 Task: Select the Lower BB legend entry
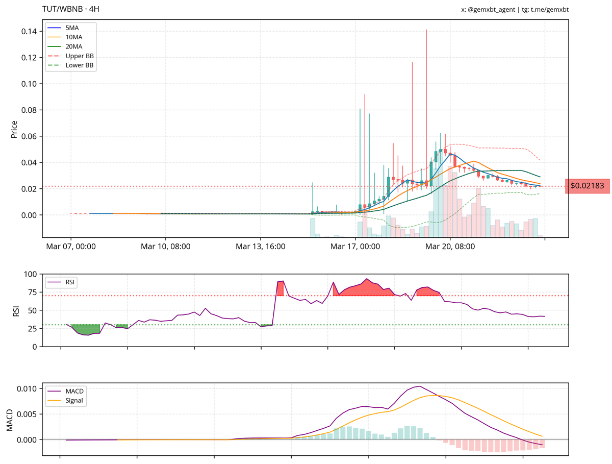point(70,65)
